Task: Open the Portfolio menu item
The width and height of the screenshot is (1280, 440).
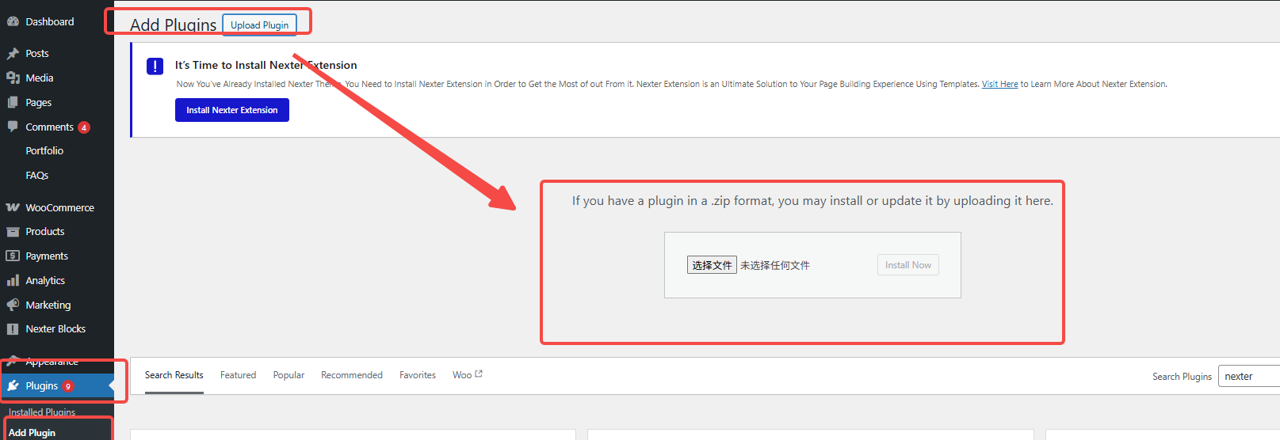Action: (44, 151)
